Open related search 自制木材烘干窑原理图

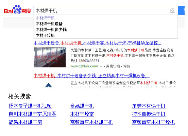pos(33,114)
